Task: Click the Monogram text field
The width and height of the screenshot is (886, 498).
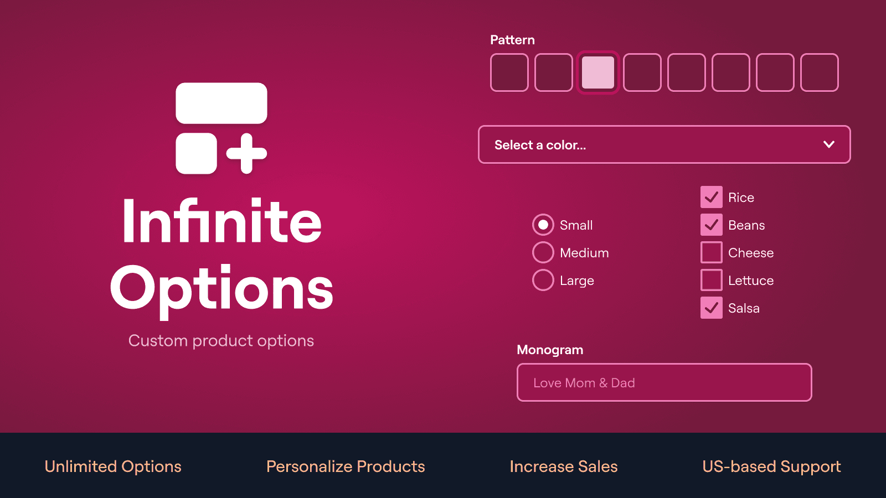Action: coord(664,382)
